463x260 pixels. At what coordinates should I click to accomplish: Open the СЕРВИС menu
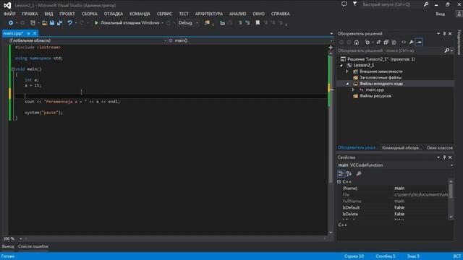164,14
